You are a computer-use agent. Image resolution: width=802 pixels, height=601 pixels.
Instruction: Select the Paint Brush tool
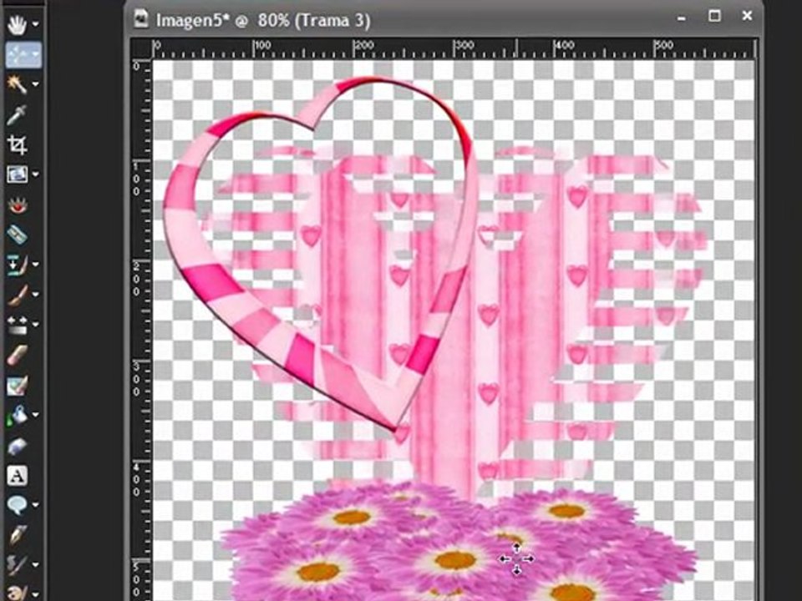tap(17, 295)
